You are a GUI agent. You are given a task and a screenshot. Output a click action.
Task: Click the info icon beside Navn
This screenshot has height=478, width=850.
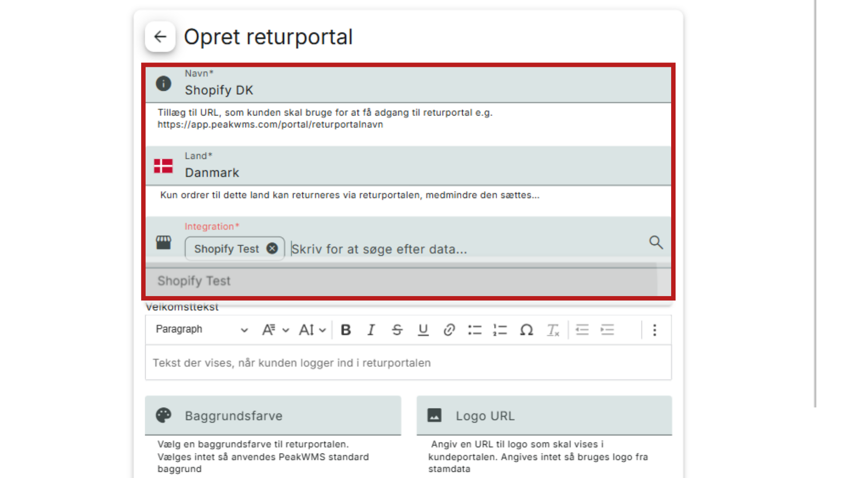click(163, 83)
